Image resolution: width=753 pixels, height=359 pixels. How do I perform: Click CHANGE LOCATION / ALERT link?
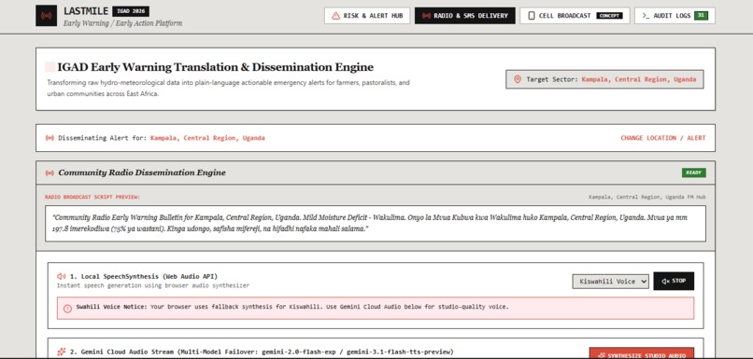(x=662, y=138)
